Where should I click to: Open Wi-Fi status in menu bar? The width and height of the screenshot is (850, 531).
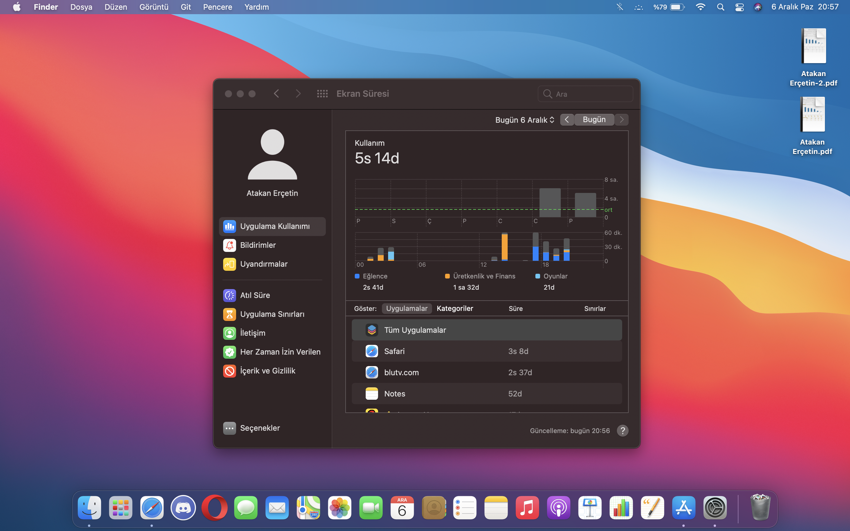700,7
